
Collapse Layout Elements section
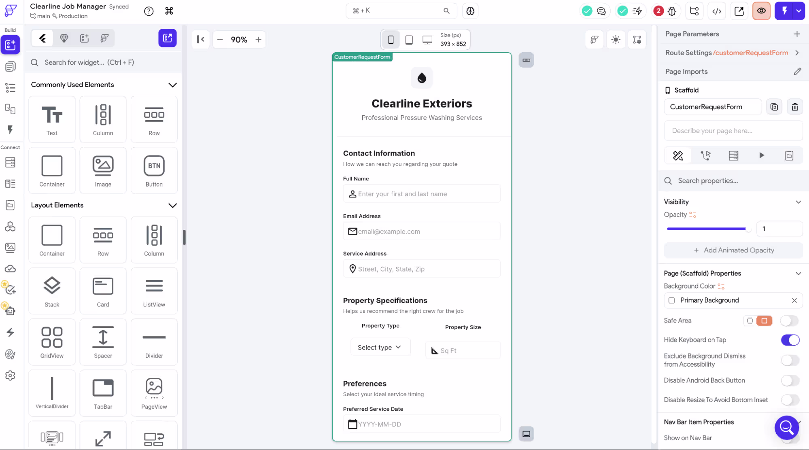172,205
